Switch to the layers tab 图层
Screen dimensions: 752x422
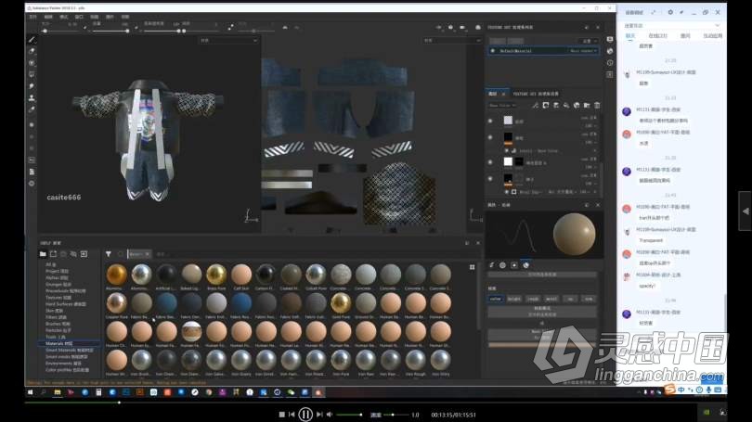coord(494,94)
